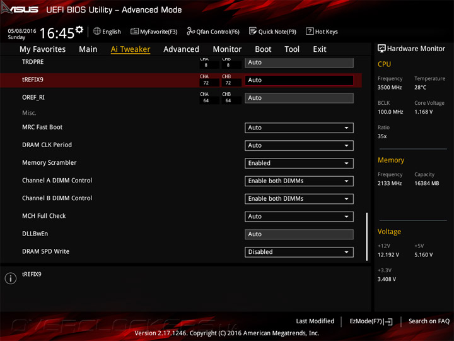
Task: Click the settings list vertical scrollbar
Action: [x=366, y=237]
